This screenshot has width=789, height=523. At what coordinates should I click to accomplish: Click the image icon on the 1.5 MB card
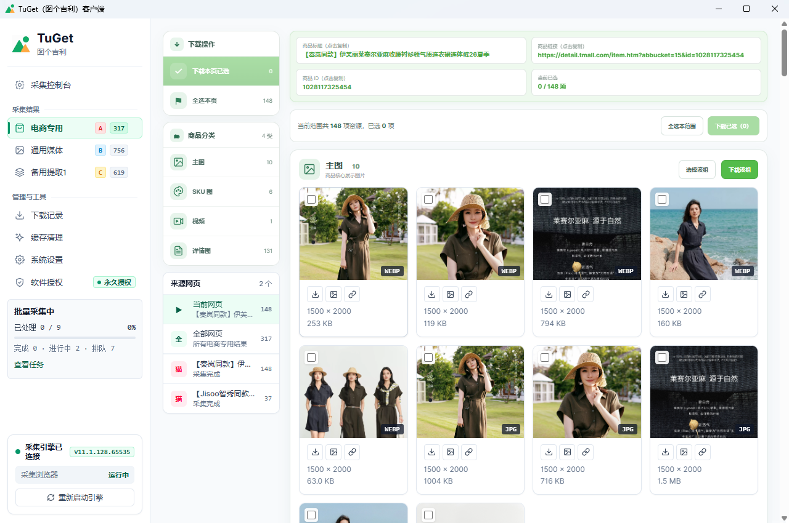coord(684,452)
